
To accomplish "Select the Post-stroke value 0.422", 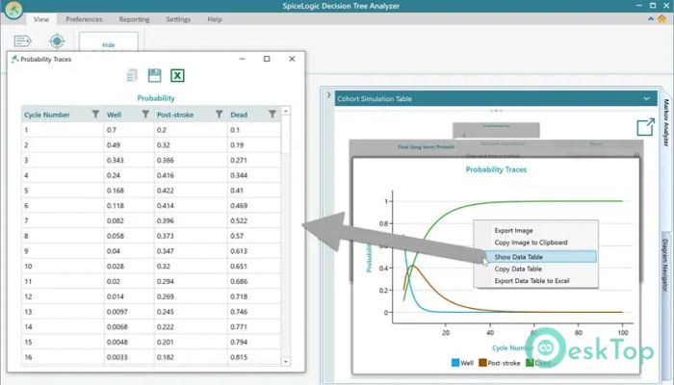I will coord(165,191).
